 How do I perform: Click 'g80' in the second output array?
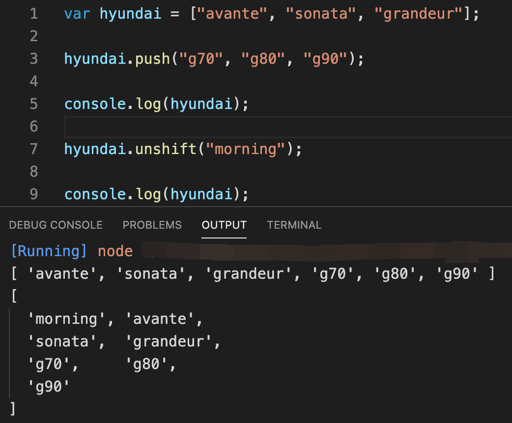tap(146, 364)
